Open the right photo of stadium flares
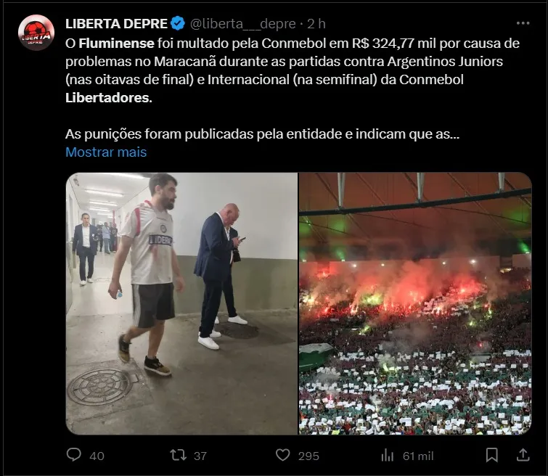Screen dimensions: 548x476 pyautogui.click(x=415, y=303)
